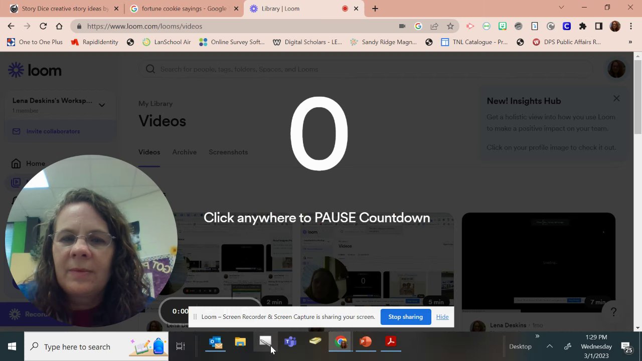Open Windows Start menu
This screenshot has height=361, width=642.
pos(12,346)
